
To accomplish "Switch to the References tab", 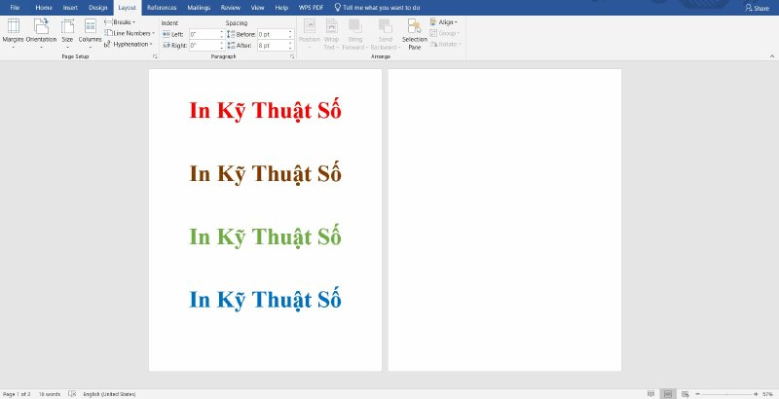I will (x=162, y=8).
